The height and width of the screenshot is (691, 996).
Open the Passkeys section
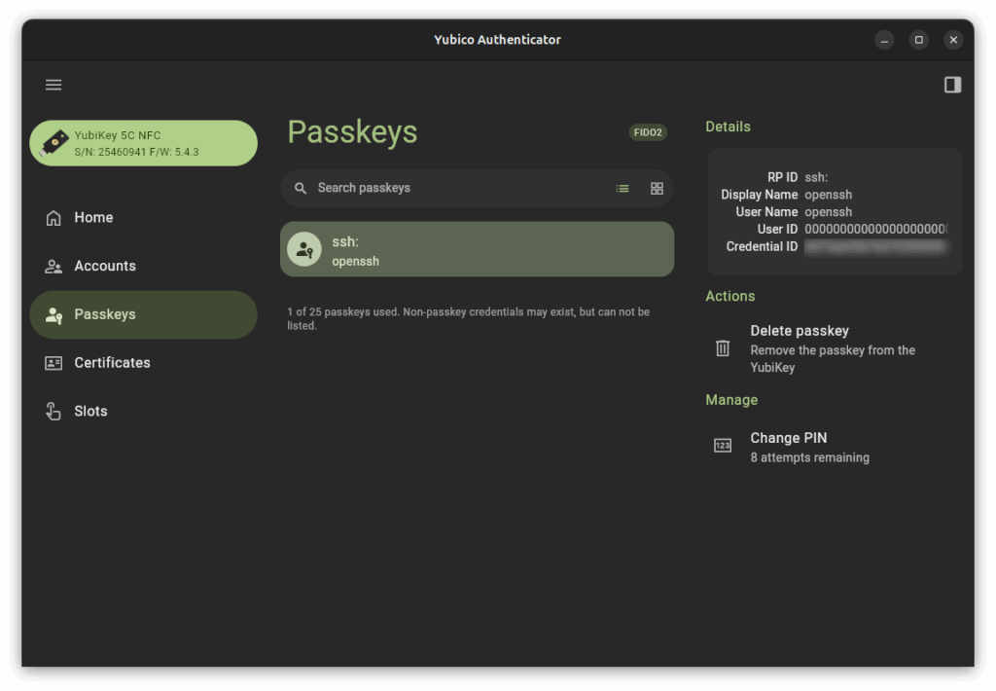coord(104,314)
